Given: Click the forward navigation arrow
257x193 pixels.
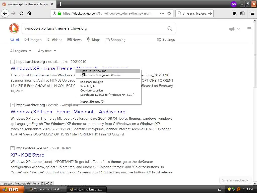Looking at the screenshot, I should tap(13, 13).
